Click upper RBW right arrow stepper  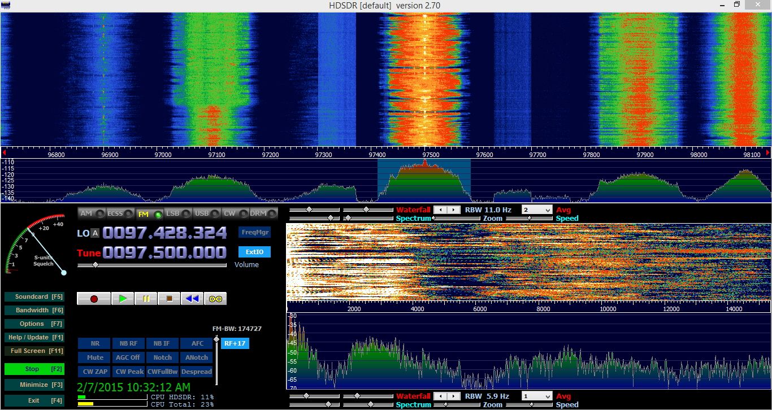point(454,210)
